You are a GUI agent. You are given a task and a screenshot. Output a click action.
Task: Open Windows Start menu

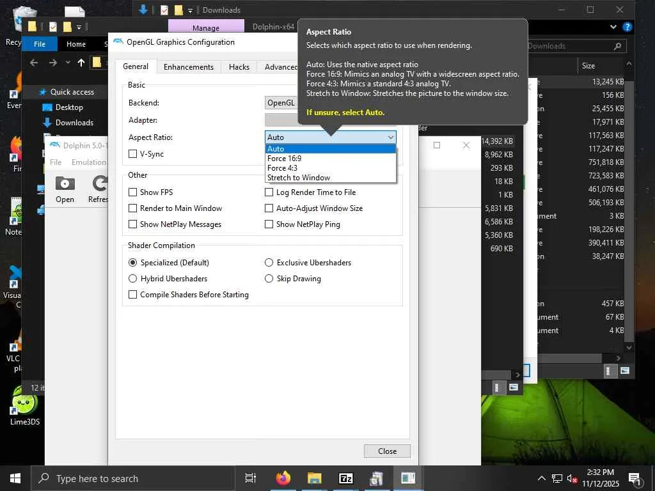pos(15,478)
